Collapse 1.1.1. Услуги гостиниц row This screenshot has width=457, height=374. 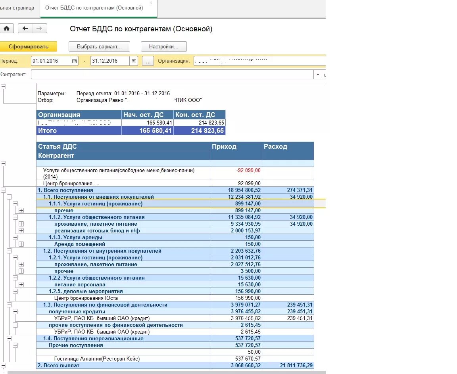click(15, 203)
